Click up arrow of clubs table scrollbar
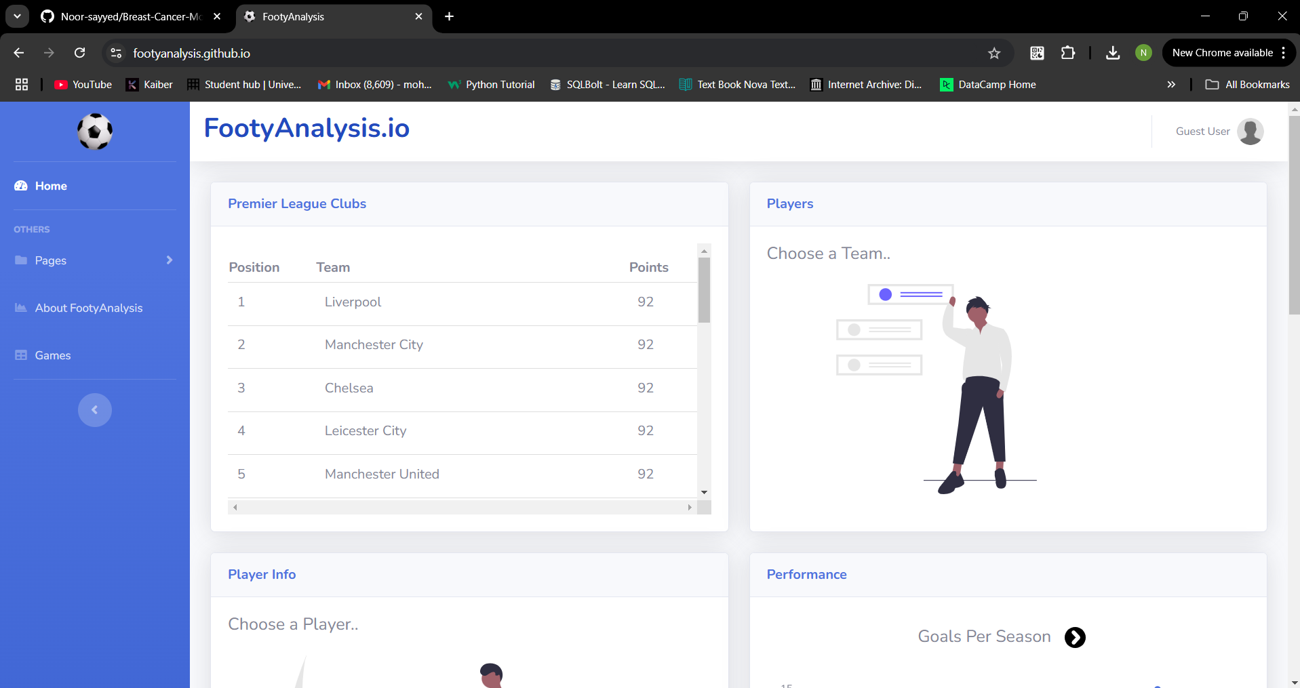This screenshot has height=688, width=1300. pyautogui.click(x=704, y=251)
